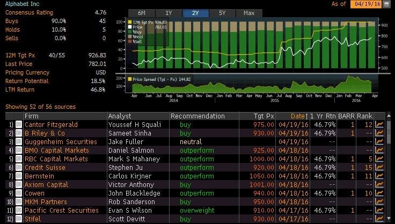Viewport: 395px width, 224px height.
Task: Show chart icon for B Riley & Co row
Action: pos(379,133)
